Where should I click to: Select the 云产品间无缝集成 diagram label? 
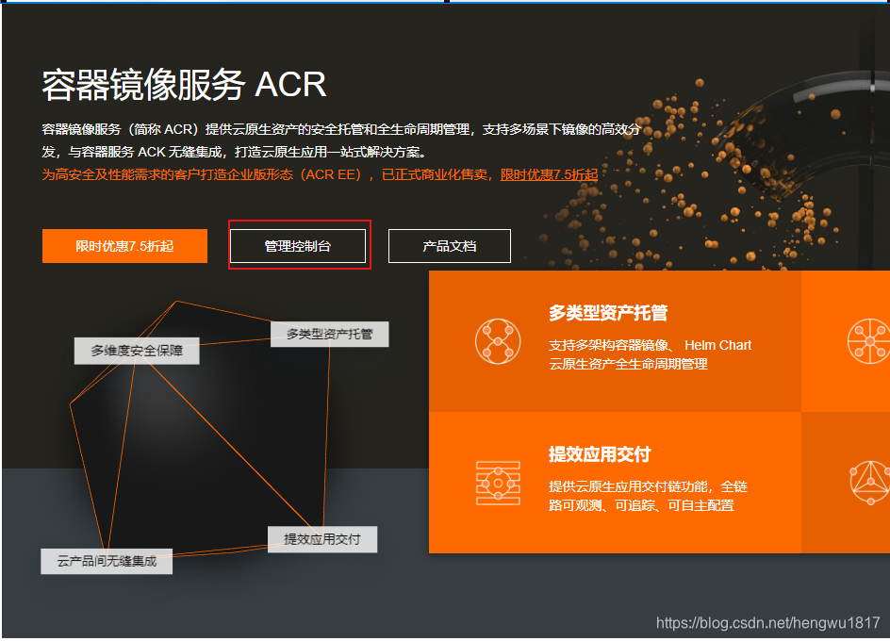(107, 562)
